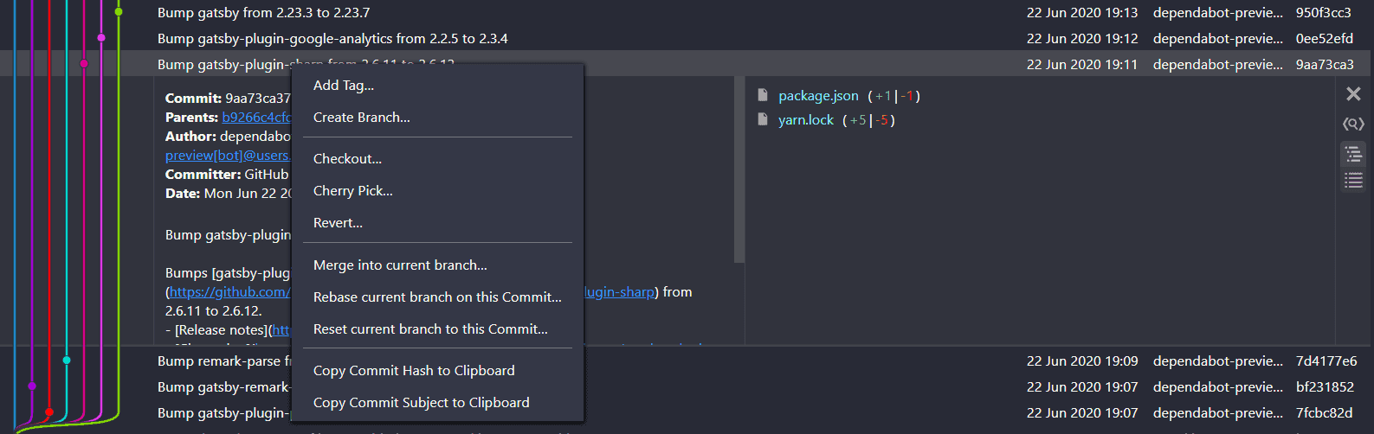This screenshot has width=1374, height=434.
Task: Select Reset current branch to this Commit
Action: (x=430, y=329)
